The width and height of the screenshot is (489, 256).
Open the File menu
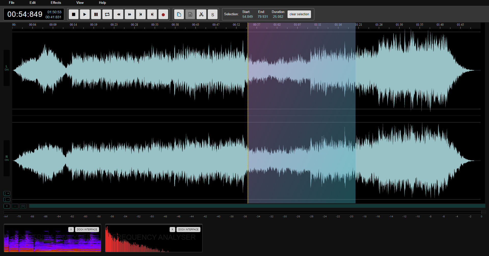[x=12, y=3]
